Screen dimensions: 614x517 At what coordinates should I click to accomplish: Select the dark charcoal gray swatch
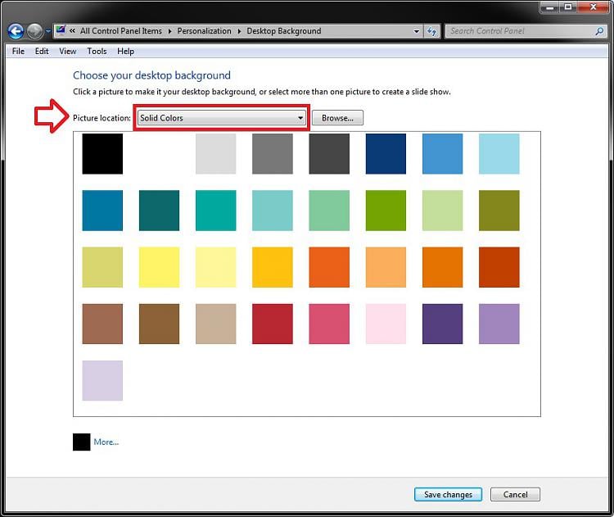(329, 154)
